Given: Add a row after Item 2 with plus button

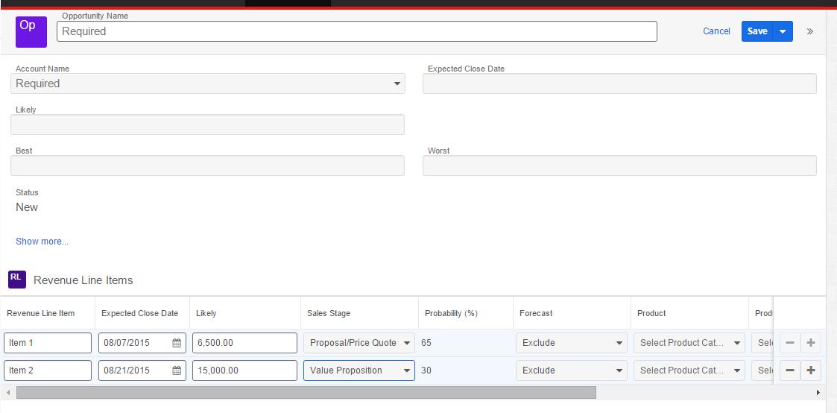Looking at the screenshot, I should pos(811,371).
